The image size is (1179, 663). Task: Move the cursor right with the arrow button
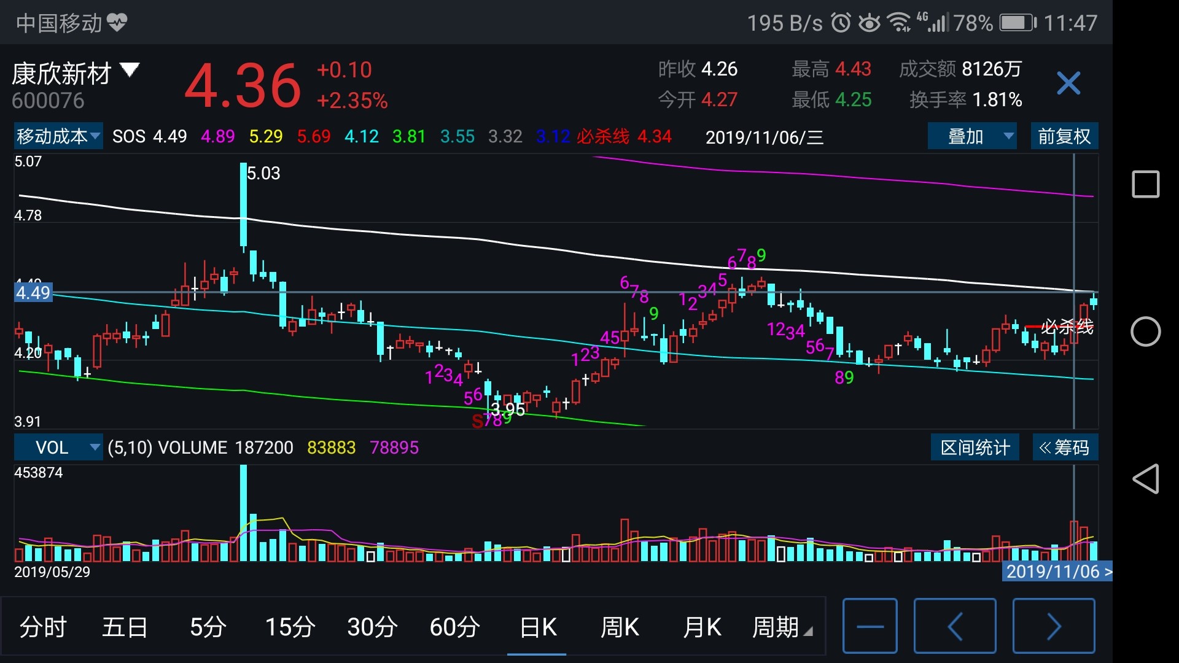(1054, 626)
